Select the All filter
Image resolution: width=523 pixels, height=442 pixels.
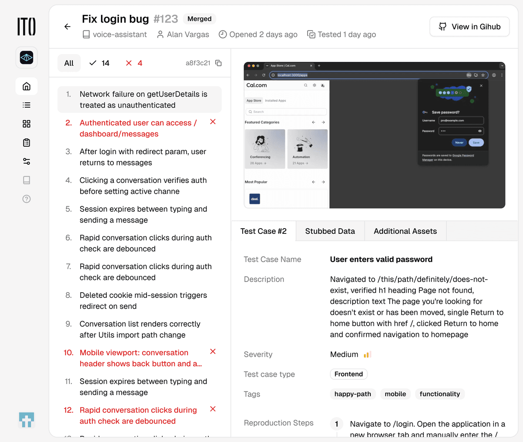point(69,63)
